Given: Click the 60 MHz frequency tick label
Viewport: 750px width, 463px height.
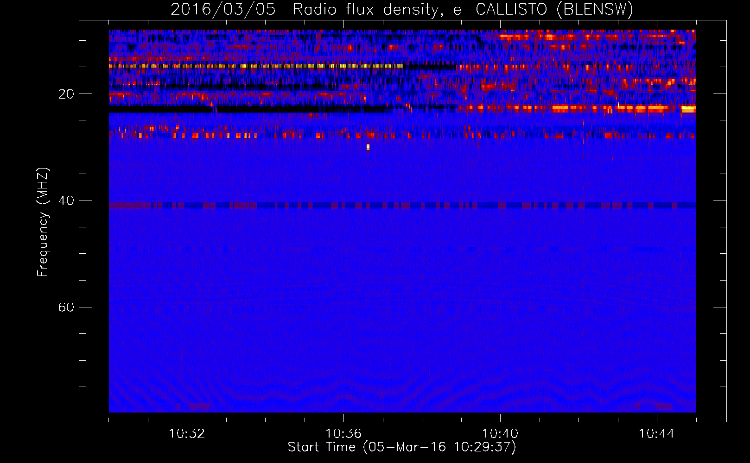Looking at the screenshot, I should 66,307.
